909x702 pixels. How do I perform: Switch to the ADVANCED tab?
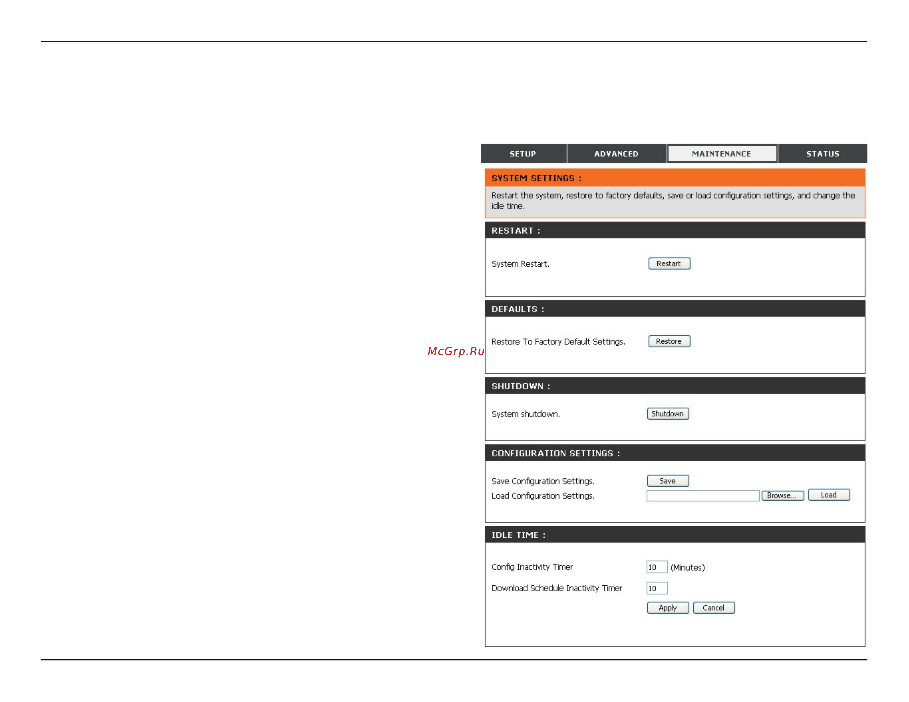[x=616, y=153]
